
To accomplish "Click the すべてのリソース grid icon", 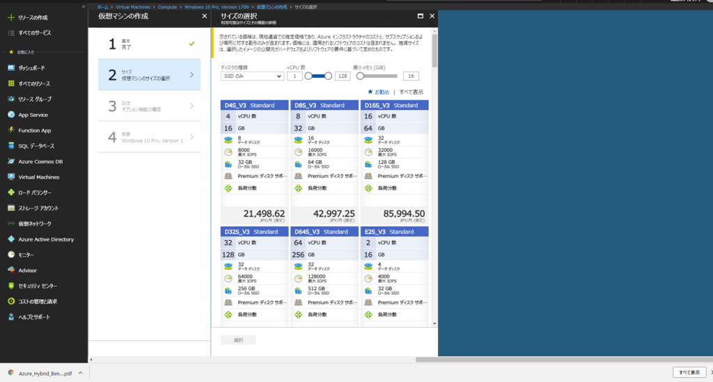I will click(x=11, y=83).
